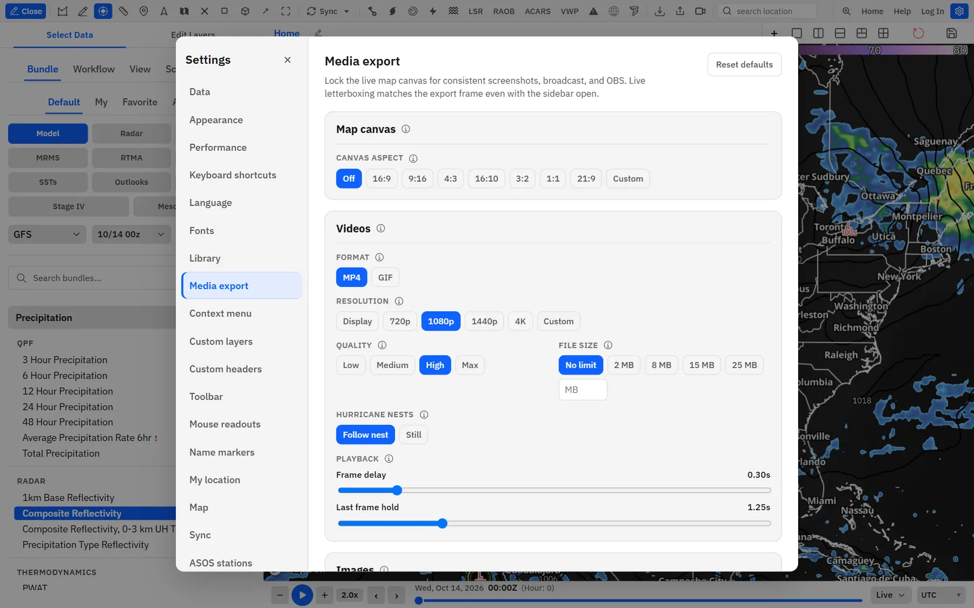Open the globe projection icon
Screen dimensions: 974x608
[614, 11]
